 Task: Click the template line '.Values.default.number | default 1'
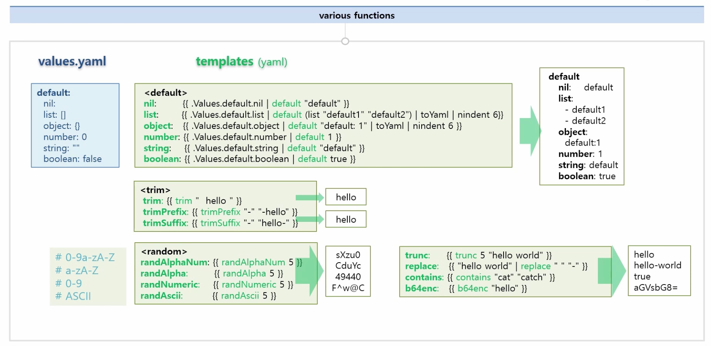[x=242, y=137]
